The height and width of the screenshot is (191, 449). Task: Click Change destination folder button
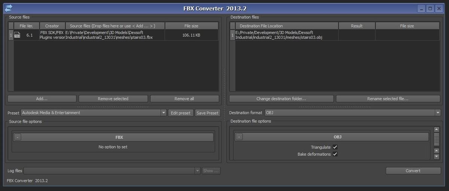pyautogui.click(x=281, y=99)
